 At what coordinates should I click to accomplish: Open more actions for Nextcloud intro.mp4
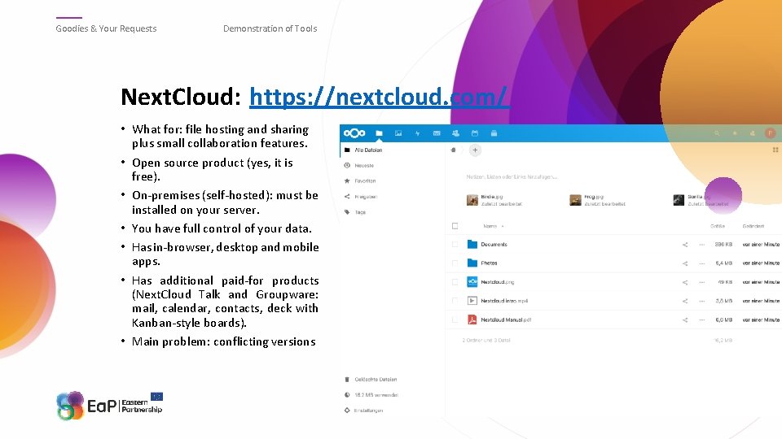pos(701,301)
